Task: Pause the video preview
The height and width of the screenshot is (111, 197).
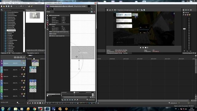Action: click(143, 47)
